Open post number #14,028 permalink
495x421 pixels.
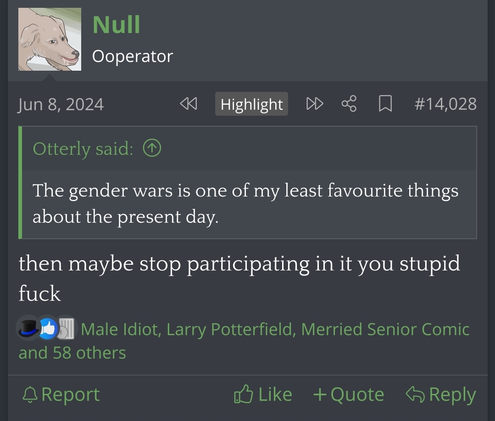coord(445,104)
